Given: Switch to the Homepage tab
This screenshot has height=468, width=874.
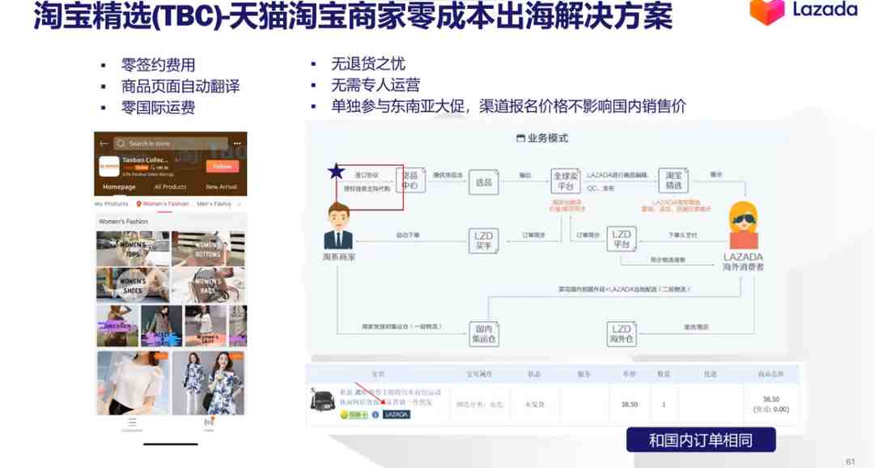Looking at the screenshot, I should tap(119, 187).
